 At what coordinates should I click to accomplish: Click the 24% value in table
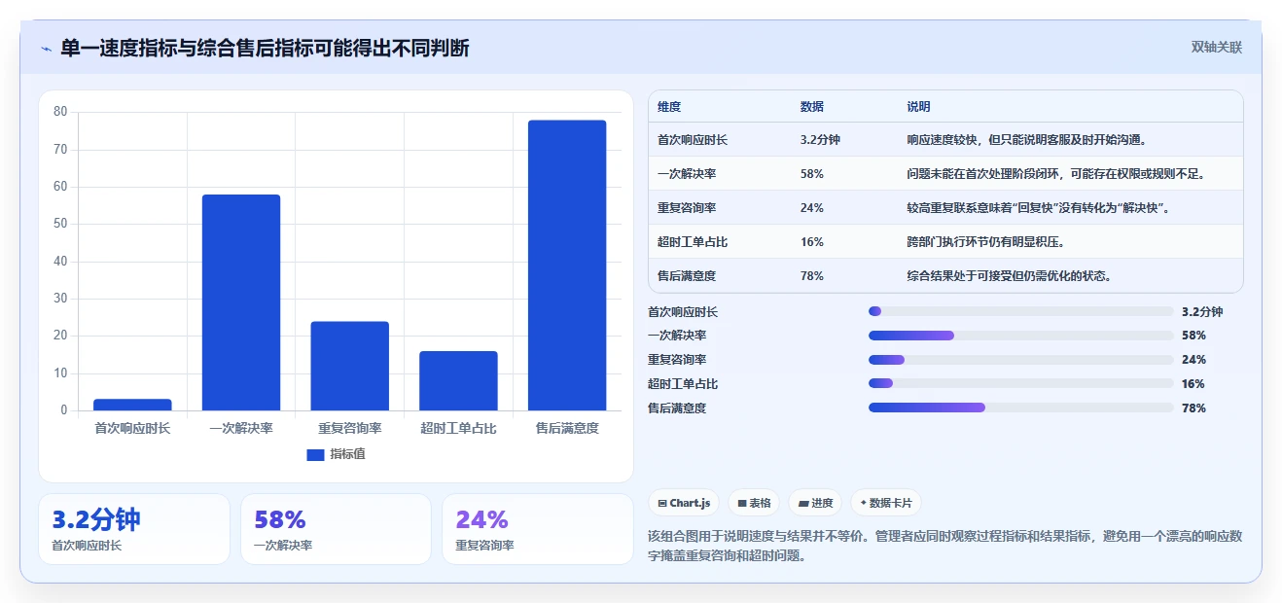point(812,208)
